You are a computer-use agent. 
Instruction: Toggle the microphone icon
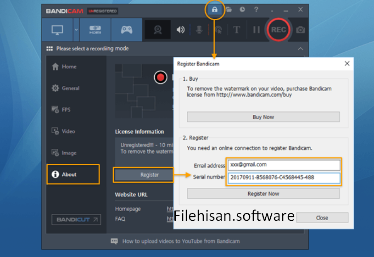click(199, 30)
